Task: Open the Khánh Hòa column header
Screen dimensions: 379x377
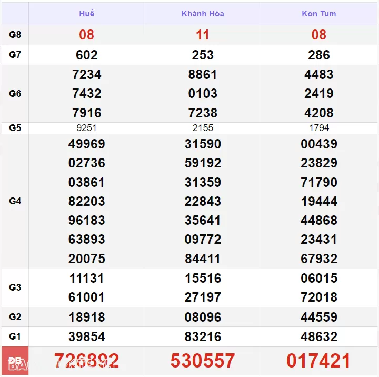Action: [203, 14]
